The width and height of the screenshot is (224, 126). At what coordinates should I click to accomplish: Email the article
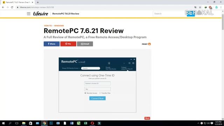pyautogui.click(x=85, y=44)
